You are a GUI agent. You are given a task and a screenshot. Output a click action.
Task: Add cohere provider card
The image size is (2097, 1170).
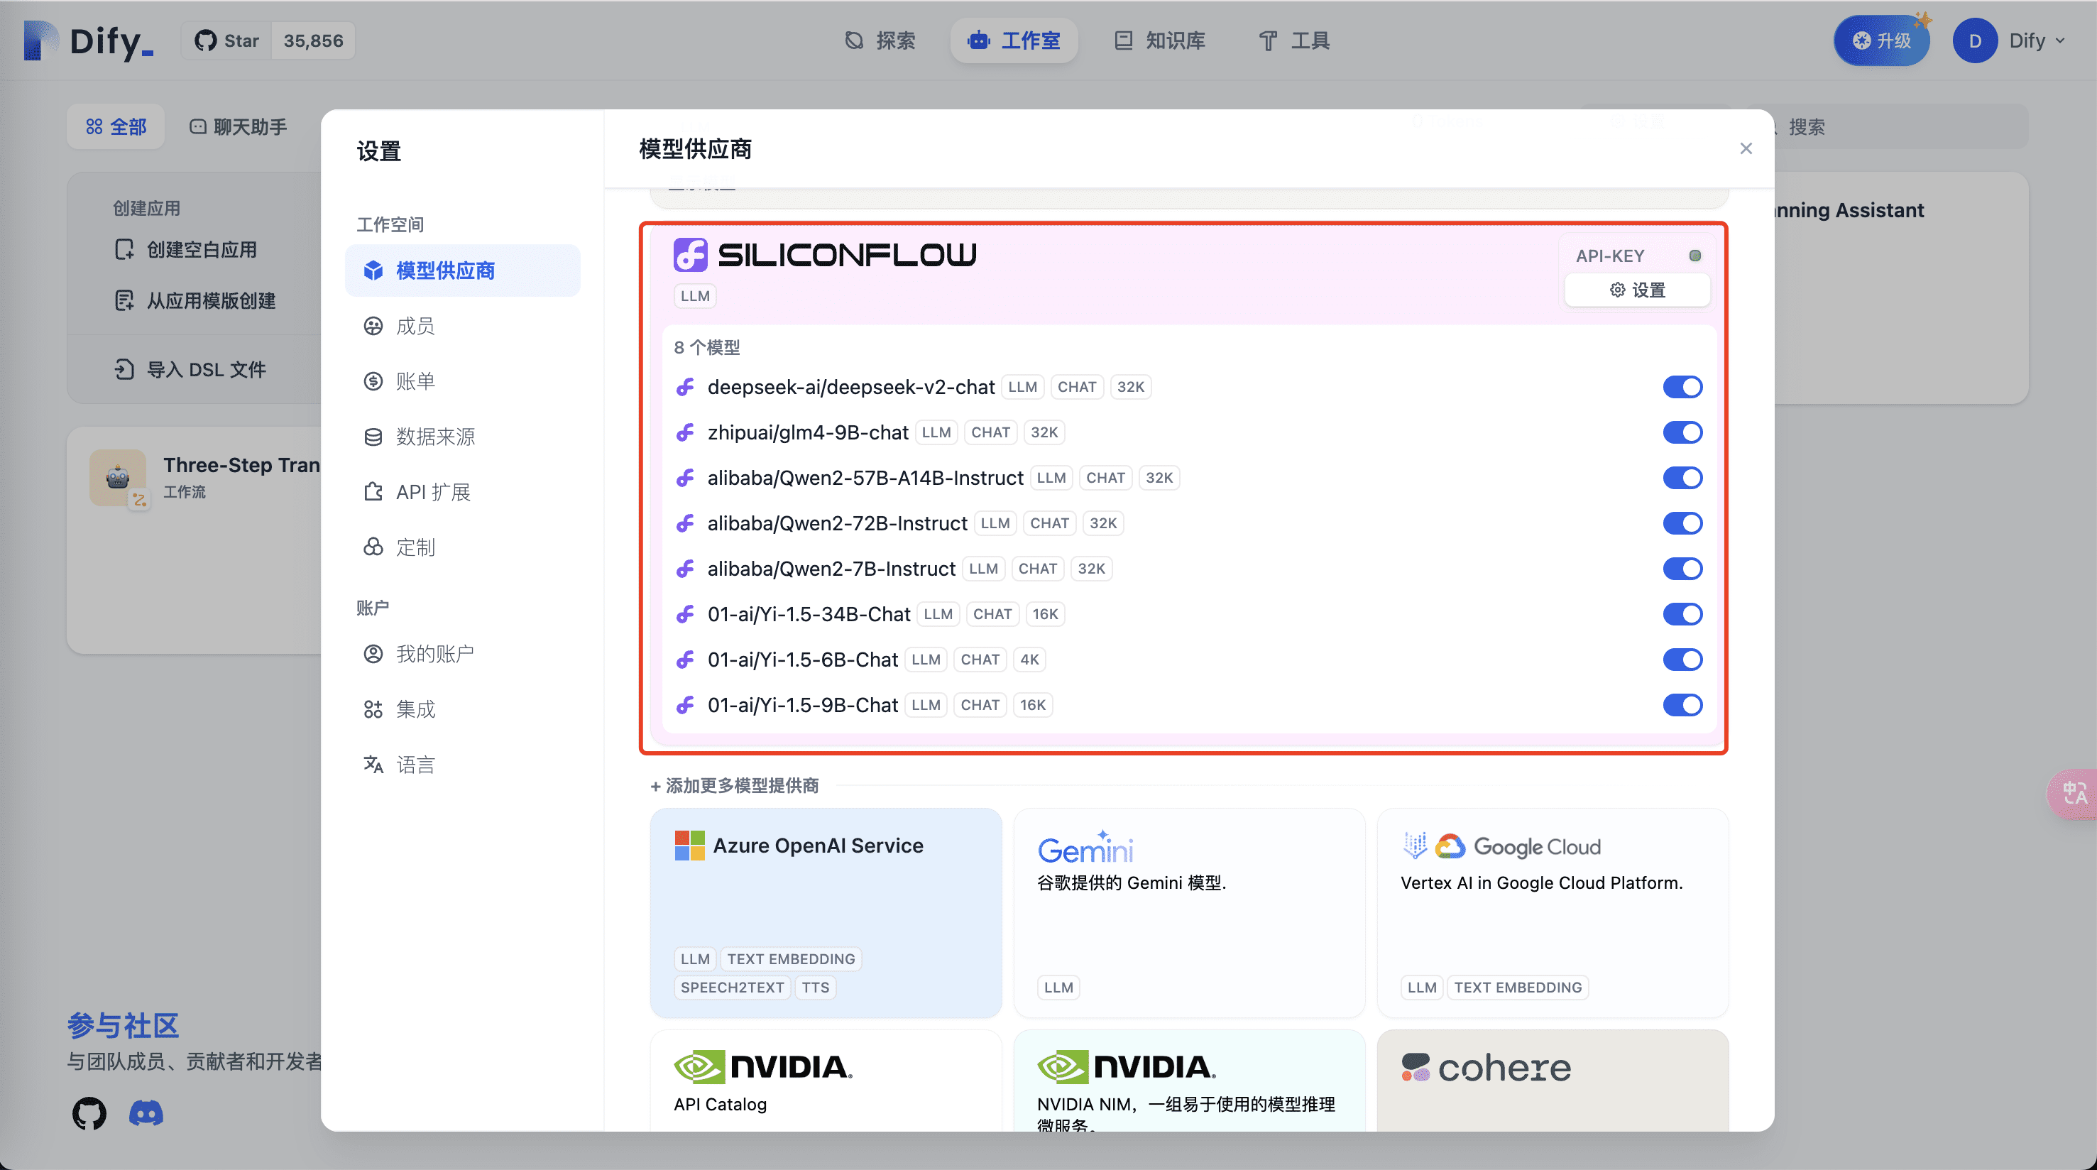[x=1552, y=1081]
